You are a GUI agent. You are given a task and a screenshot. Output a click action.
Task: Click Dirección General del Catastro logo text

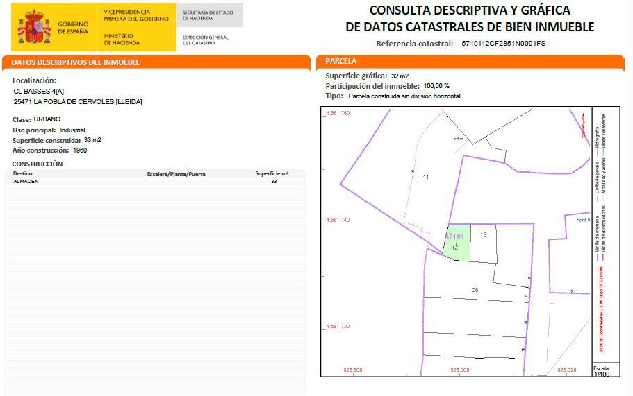click(x=206, y=40)
